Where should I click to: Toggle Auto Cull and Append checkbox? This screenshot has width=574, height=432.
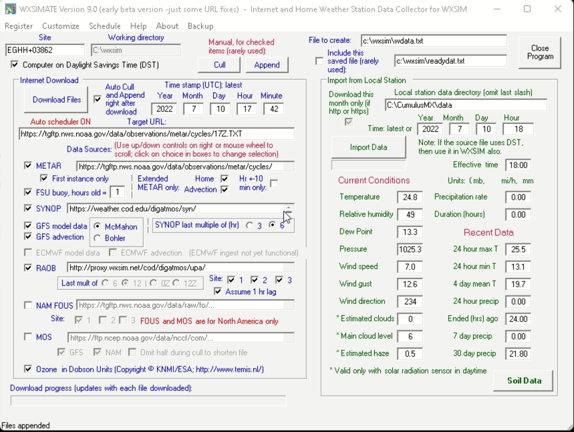97,99
